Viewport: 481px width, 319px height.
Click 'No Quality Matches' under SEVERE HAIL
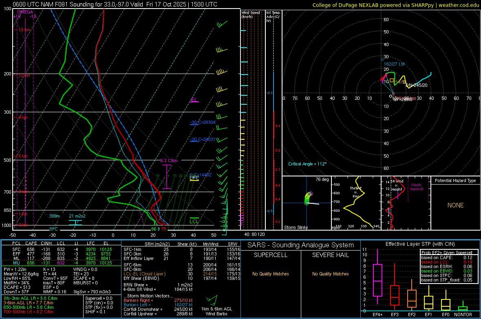pyautogui.click(x=330, y=274)
